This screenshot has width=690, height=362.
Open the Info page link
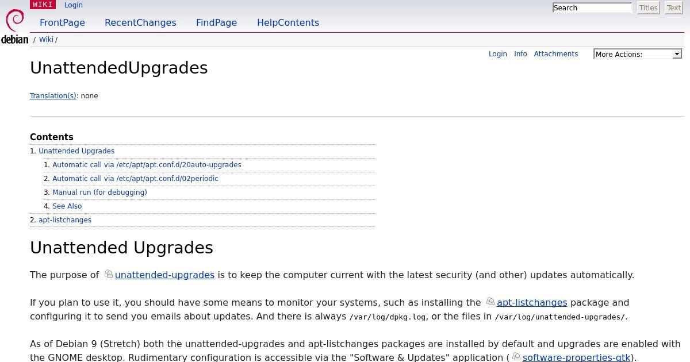click(x=520, y=54)
